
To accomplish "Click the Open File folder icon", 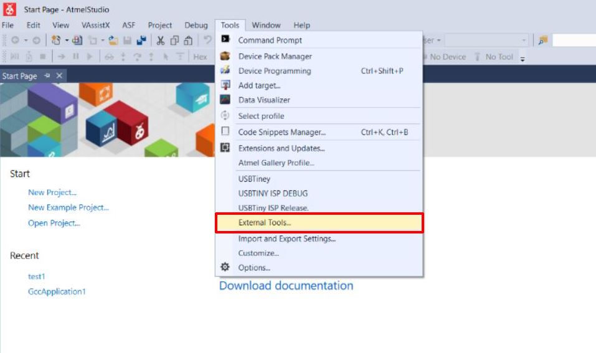I will (x=113, y=40).
